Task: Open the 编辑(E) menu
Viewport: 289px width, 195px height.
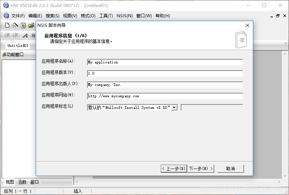Action: click(35, 16)
